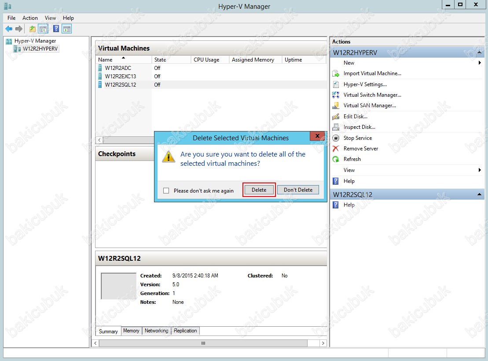Click the Edit Disk pencil icon

coord(336,117)
